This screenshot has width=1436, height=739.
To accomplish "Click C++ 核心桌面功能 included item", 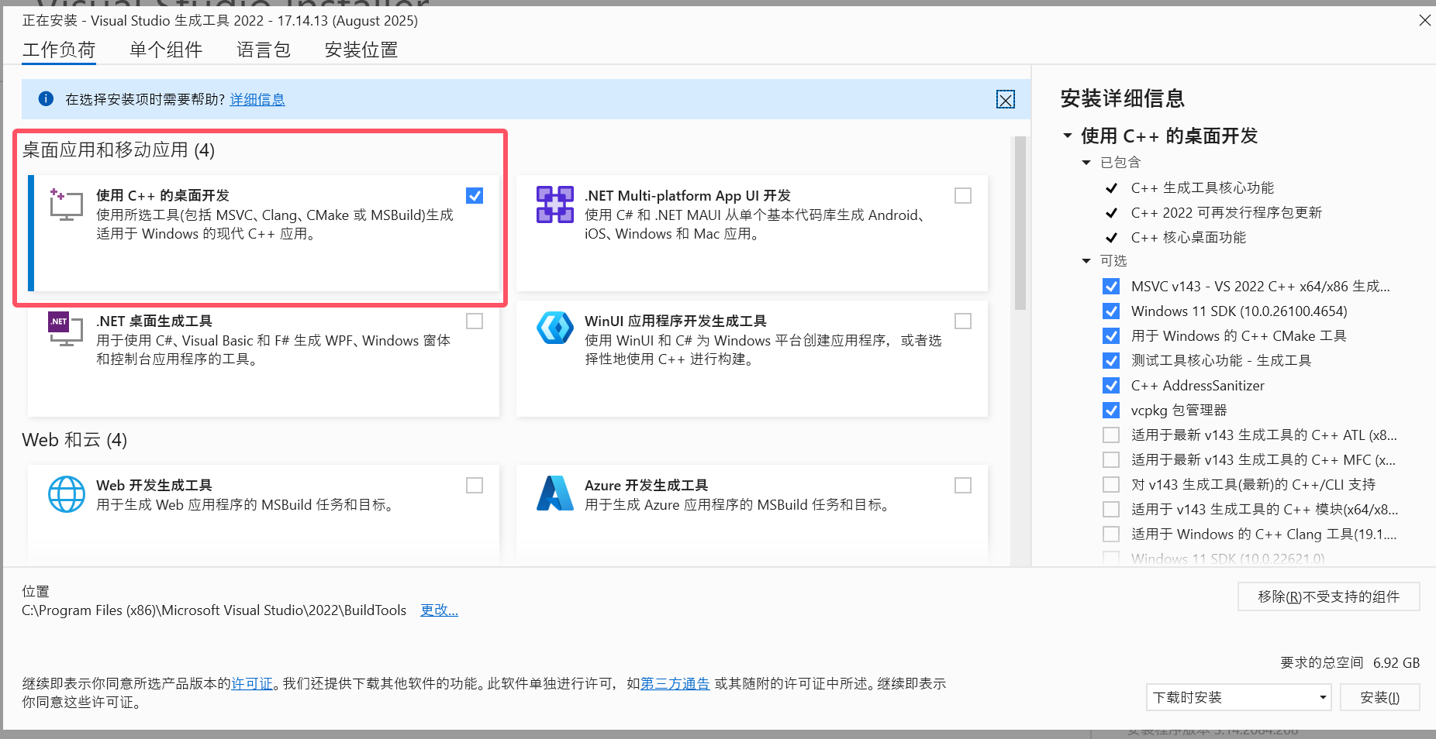I will point(1189,238).
